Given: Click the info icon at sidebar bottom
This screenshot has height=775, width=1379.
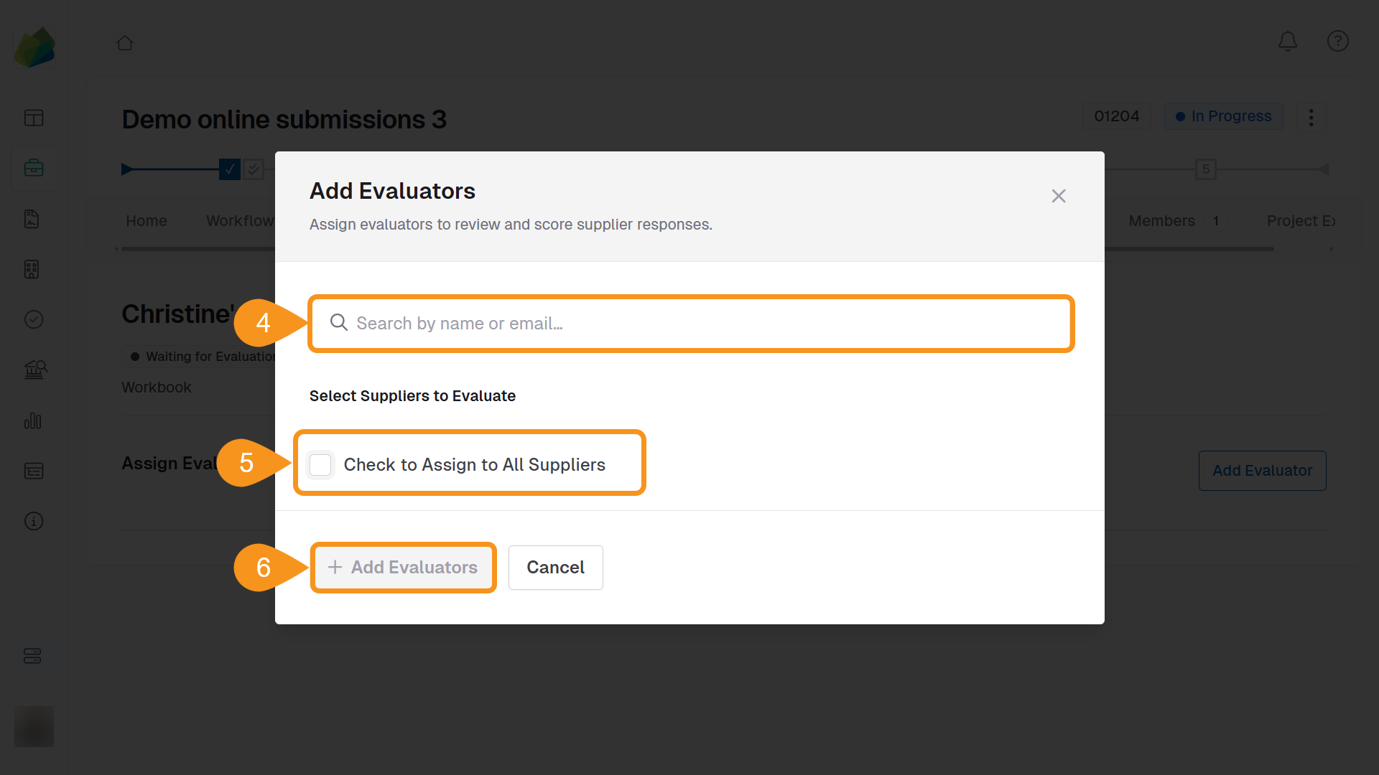Looking at the screenshot, I should (x=34, y=521).
